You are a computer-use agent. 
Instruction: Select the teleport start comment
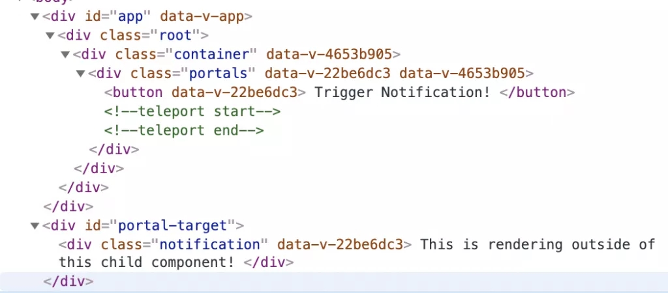click(192, 111)
